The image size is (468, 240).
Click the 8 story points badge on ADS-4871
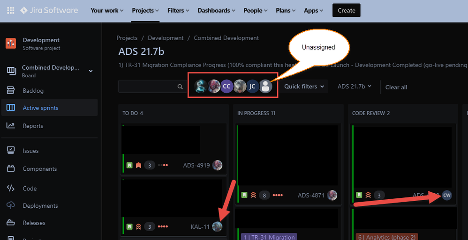[x=264, y=196]
